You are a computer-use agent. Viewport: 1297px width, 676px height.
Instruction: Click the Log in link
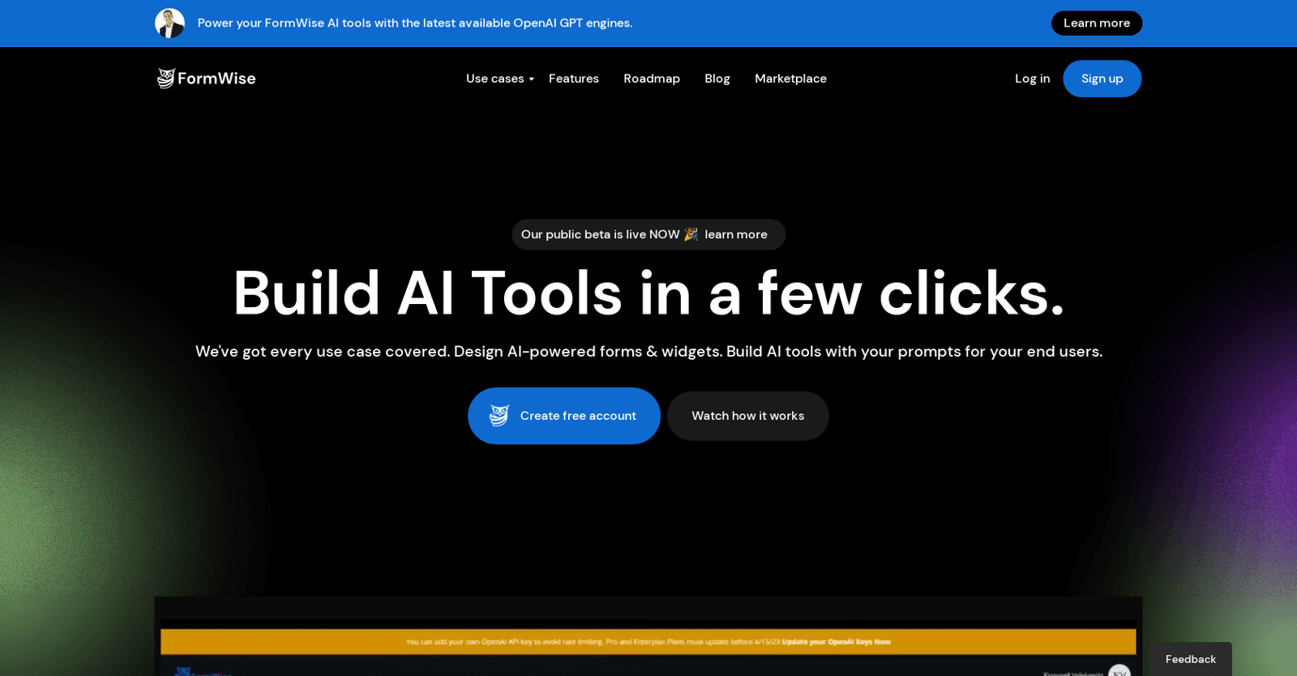[1032, 79]
